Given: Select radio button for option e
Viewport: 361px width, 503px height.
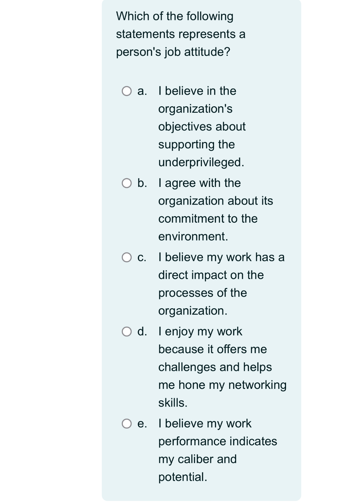Looking at the screenshot, I should point(127,424).
